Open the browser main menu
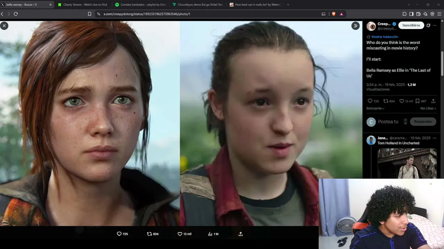This screenshot has height=249, width=444. click(x=439, y=14)
